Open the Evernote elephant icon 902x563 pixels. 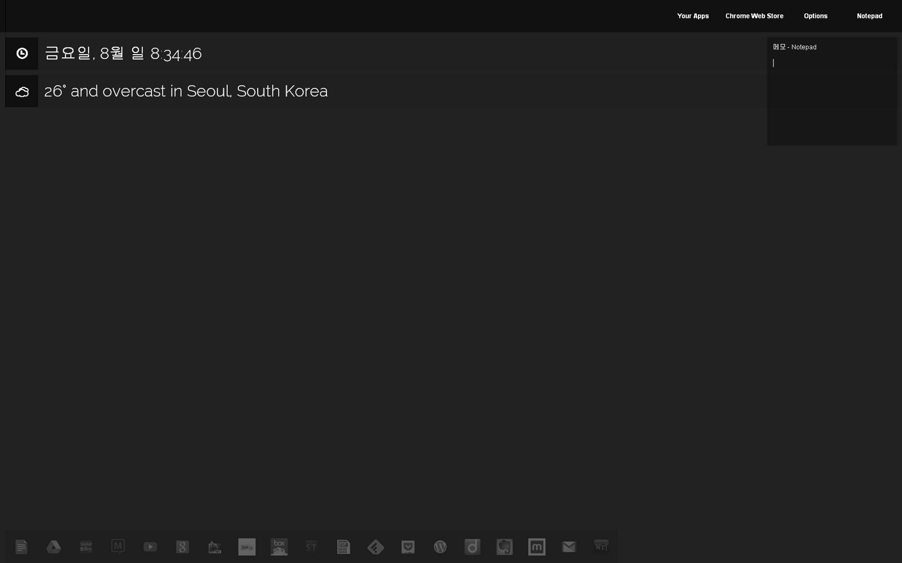[x=505, y=547]
